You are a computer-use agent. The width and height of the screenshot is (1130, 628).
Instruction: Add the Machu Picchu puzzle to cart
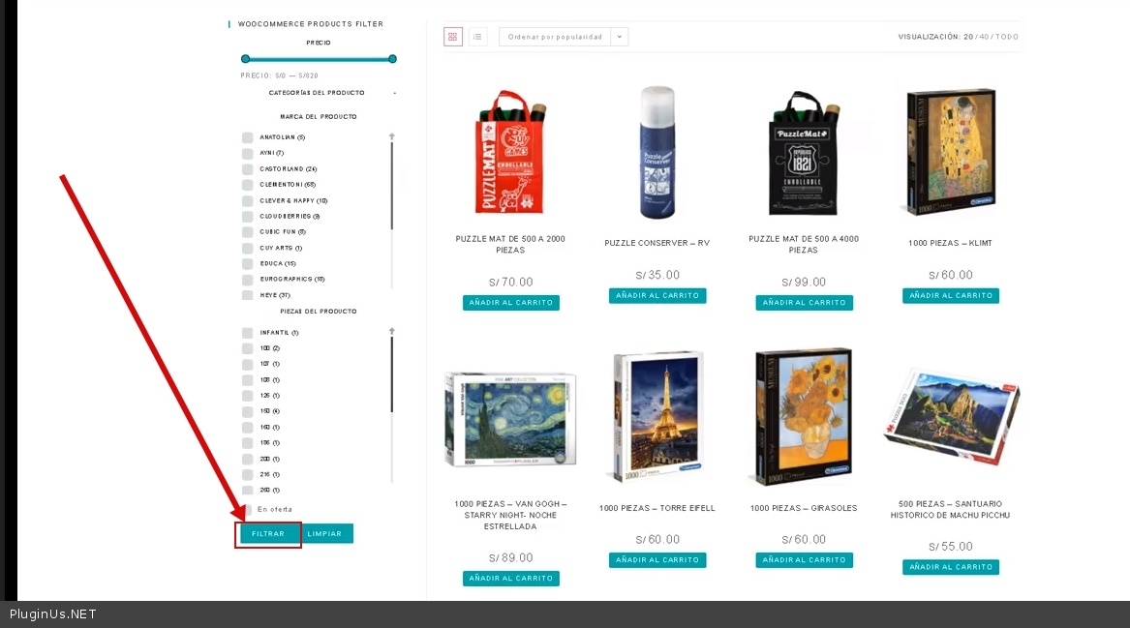click(x=950, y=567)
